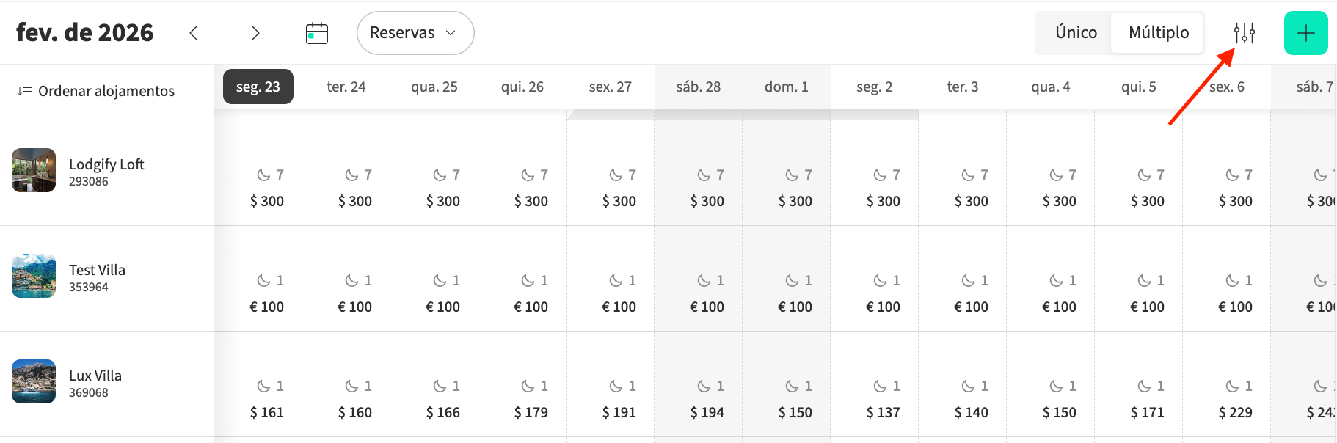This screenshot has height=443, width=1337.
Task: Expand the Reservas dropdown
Action: pyautogui.click(x=415, y=33)
